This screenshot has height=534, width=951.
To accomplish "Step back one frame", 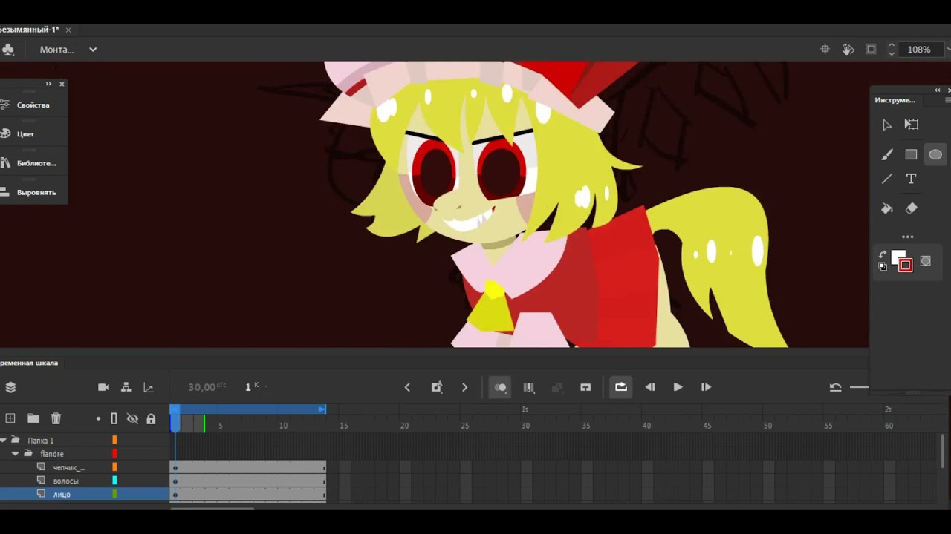I will coord(650,387).
